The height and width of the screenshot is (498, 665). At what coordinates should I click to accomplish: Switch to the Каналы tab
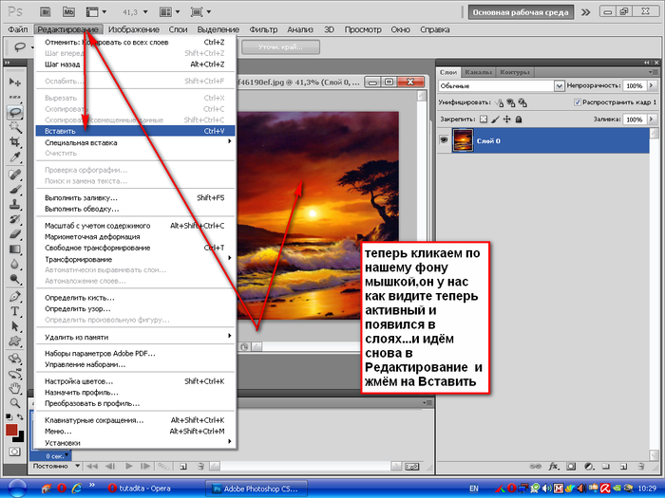point(478,72)
